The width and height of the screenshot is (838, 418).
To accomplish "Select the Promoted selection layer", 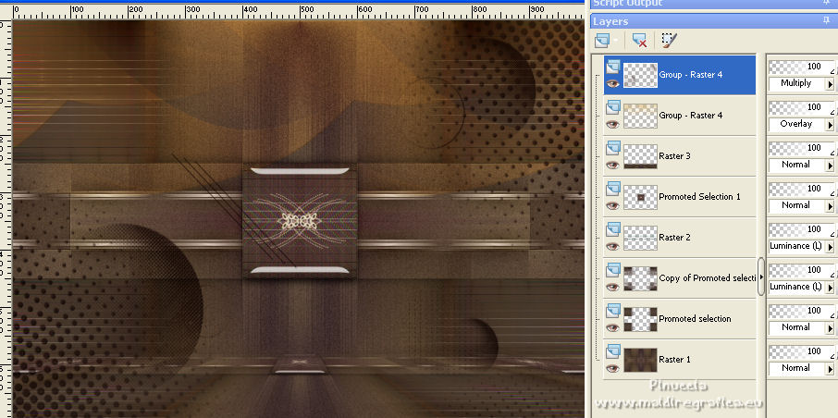I will [x=680, y=318].
